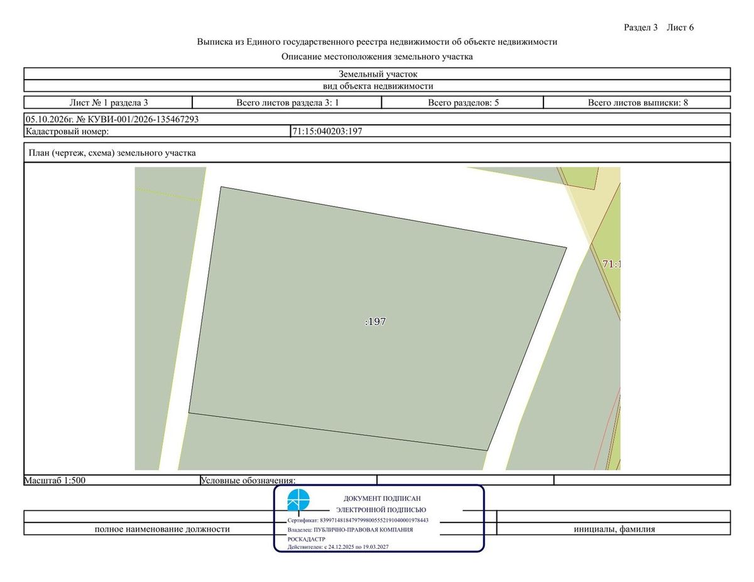This screenshot has height=582, width=754.
Task: Click the subtitle "Описание местоположения земельного участка"
Action: 377,57
